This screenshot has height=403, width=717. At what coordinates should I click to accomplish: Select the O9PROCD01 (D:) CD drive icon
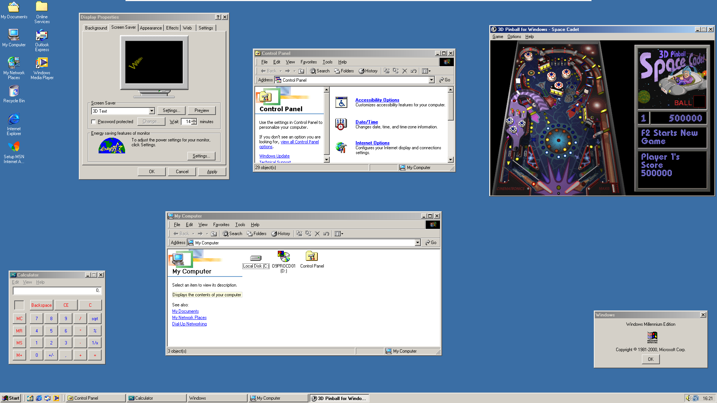pos(284,262)
